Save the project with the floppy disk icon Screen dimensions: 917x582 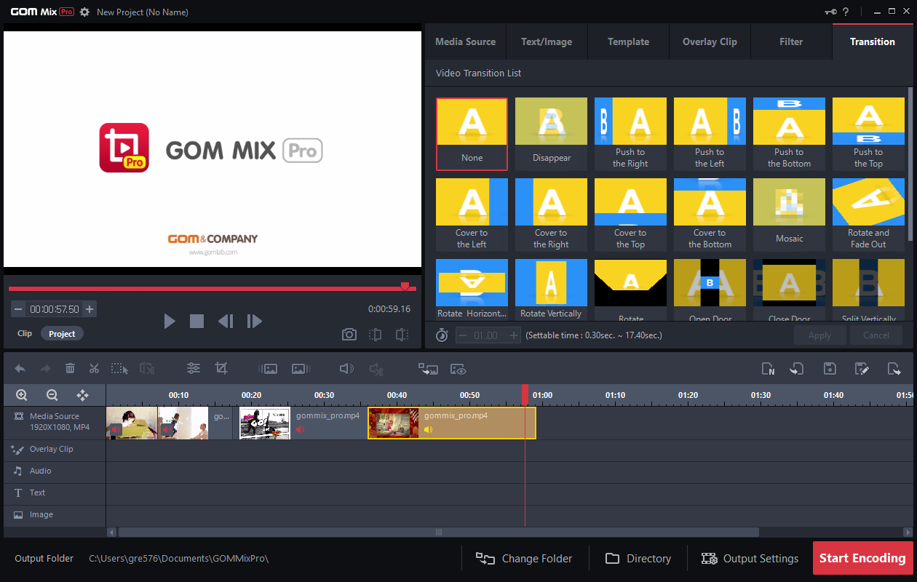pos(830,369)
